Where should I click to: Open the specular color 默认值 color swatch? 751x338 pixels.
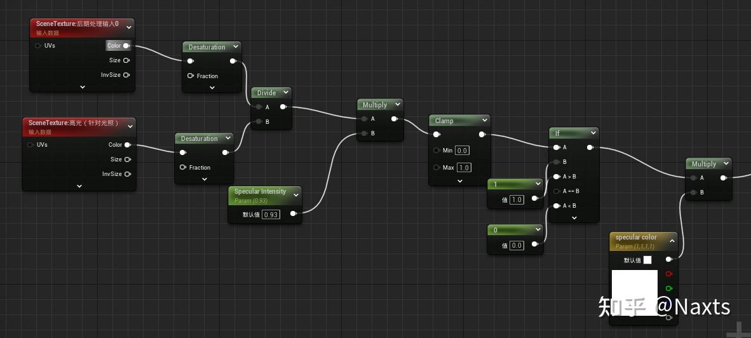(x=647, y=260)
